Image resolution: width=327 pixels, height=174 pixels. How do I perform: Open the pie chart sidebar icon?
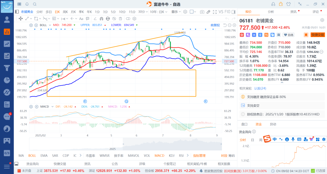(7, 80)
